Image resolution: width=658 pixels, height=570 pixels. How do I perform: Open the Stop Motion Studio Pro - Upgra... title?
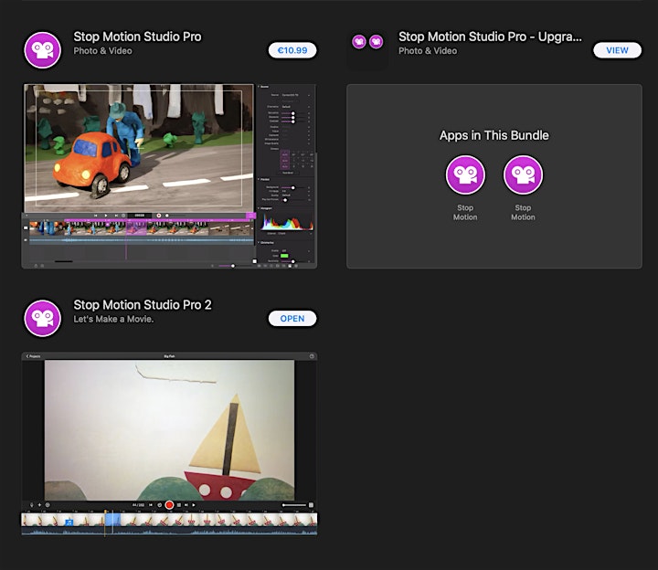[x=490, y=37]
